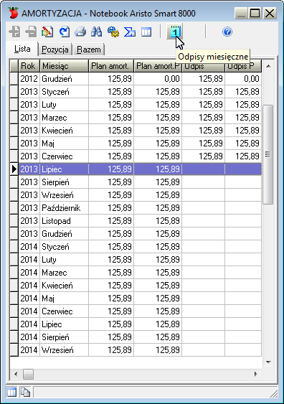This screenshot has width=284, height=404.
Task: Click the sigma summation icon
Action: tap(130, 32)
